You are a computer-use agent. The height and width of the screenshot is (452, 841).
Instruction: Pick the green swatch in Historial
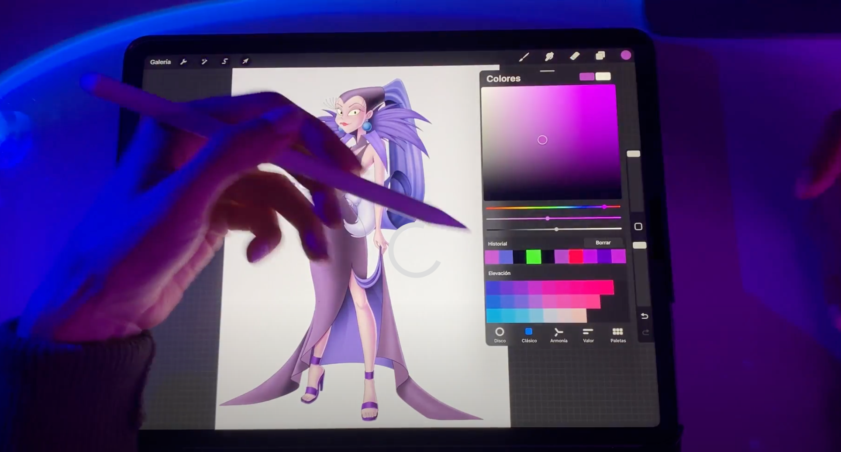coord(534,257)
